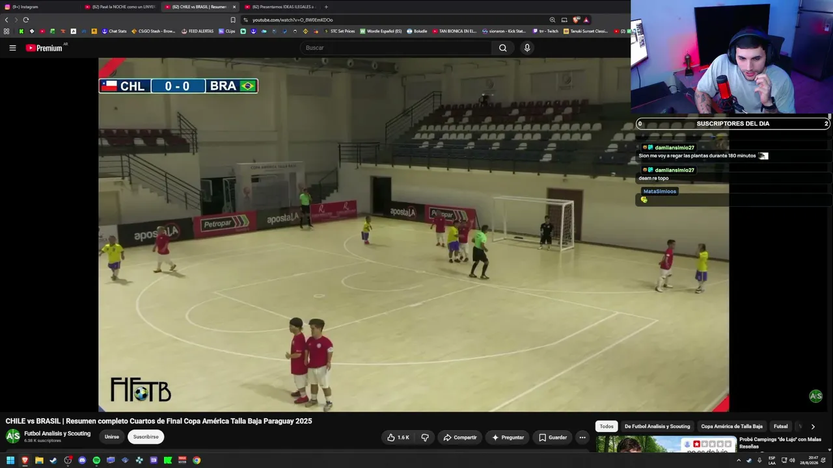This screenshot has width=833, height=468.
Task: Open Kick app from taskbar
Action: point(168,460)
